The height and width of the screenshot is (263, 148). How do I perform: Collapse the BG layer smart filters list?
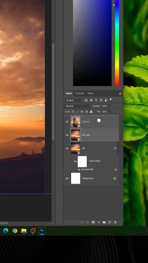click(118, 148)
